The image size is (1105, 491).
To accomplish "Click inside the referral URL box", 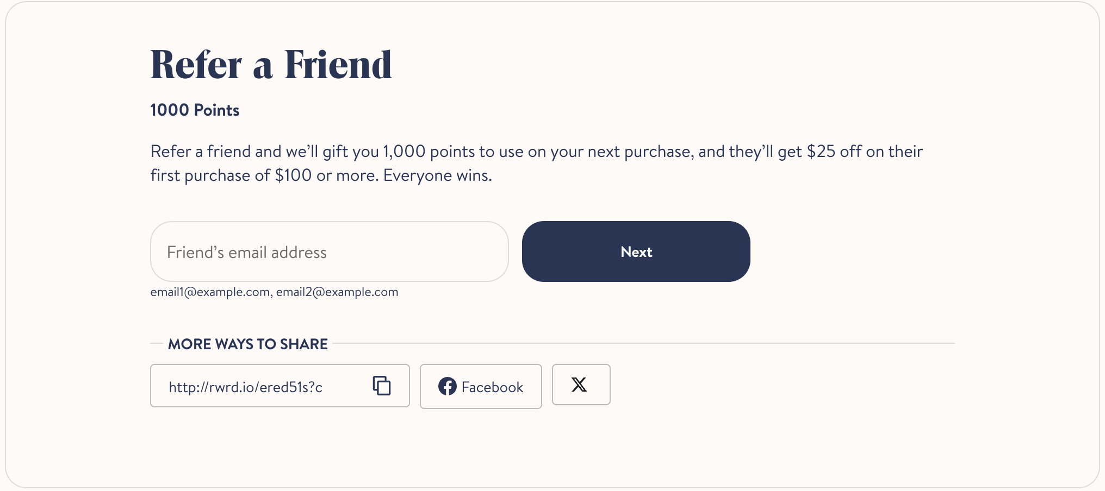I will click(280, 386).
